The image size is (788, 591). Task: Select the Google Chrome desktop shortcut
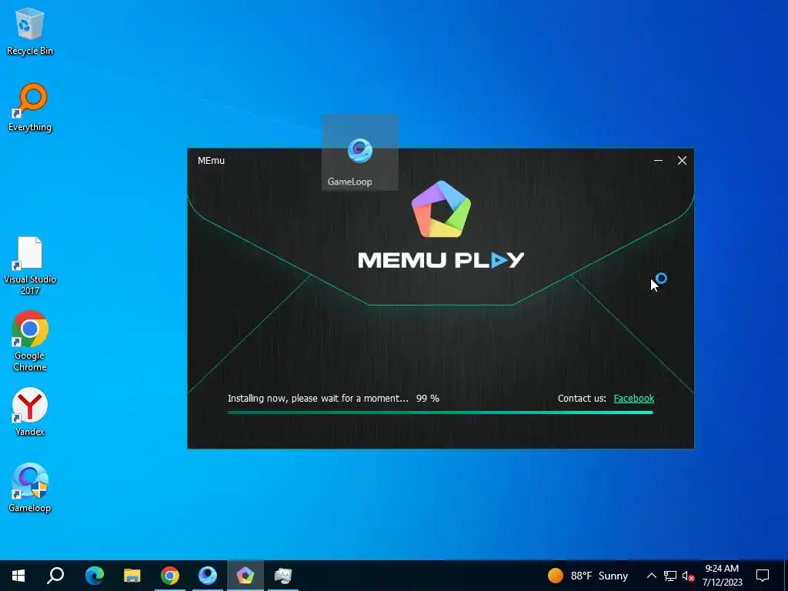[x=30, y=341]
